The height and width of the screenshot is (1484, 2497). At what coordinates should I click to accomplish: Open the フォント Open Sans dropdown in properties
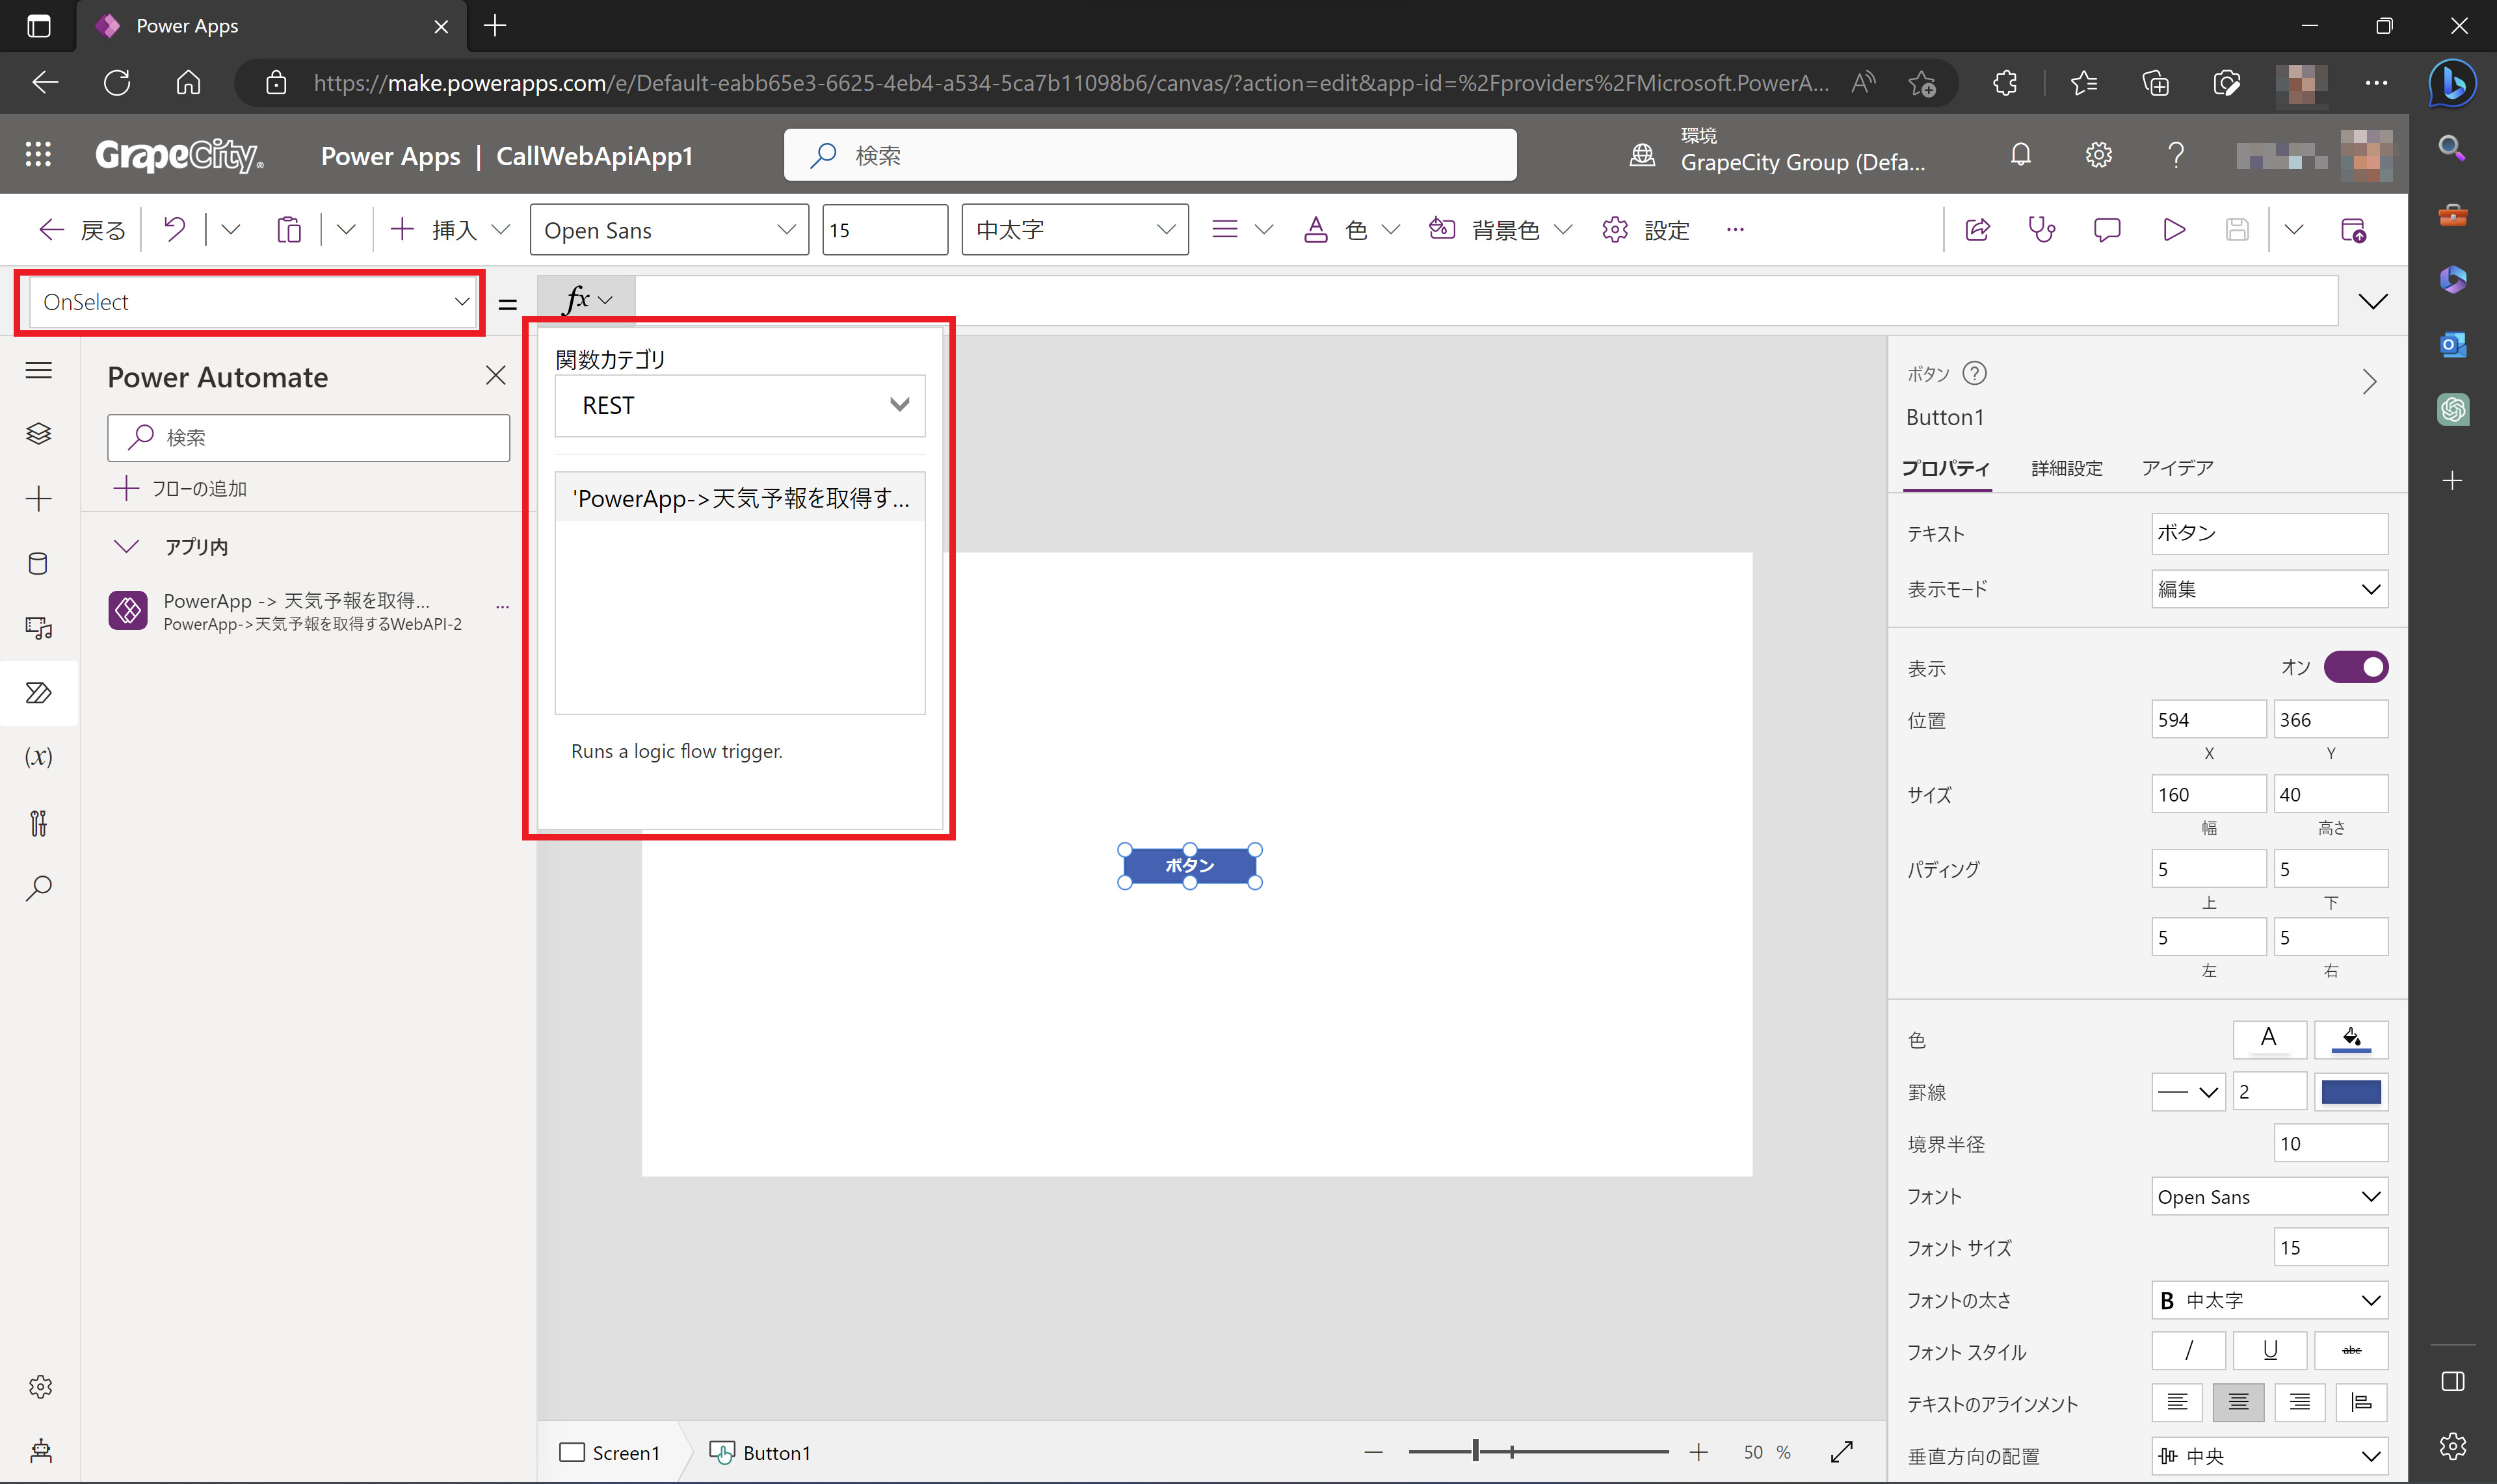point(2269,1197)
